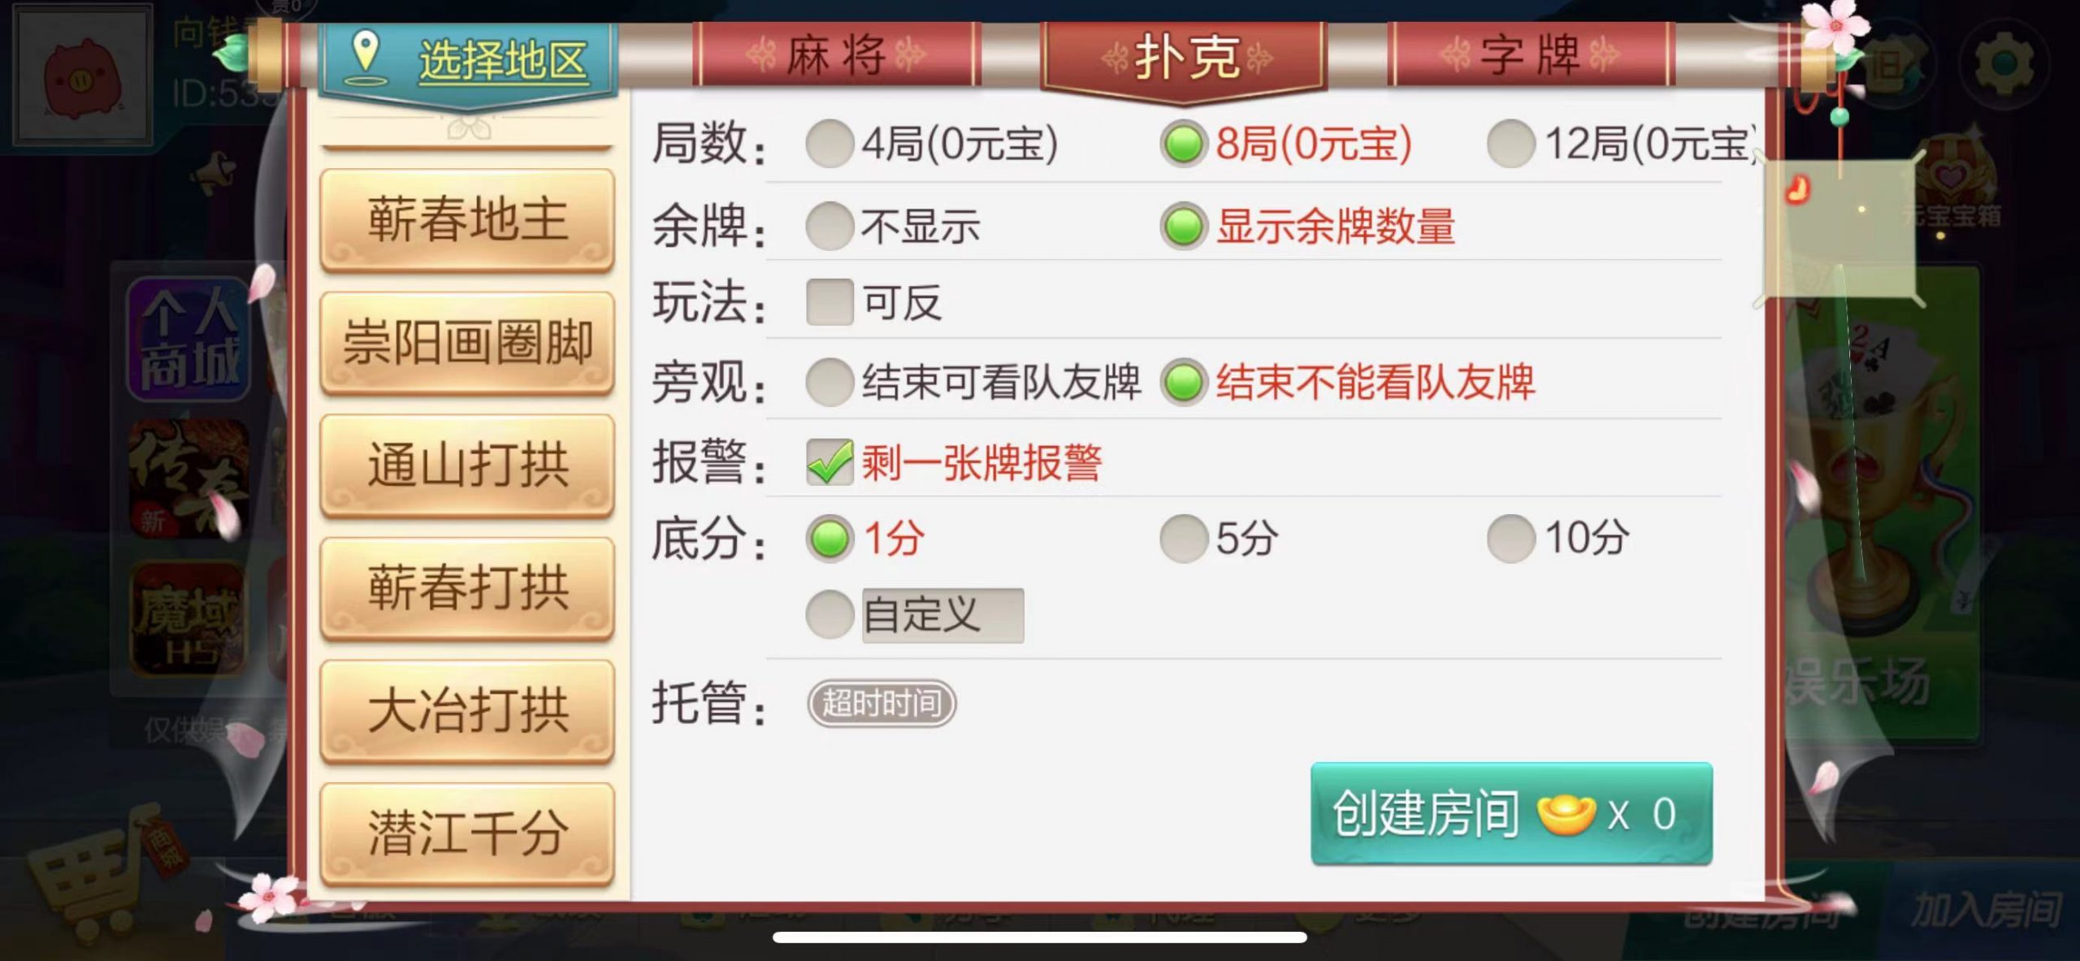Click the gold ingot on 创建房间
This screenshot has height=961, width=2080.
(x=1566, y=814)
